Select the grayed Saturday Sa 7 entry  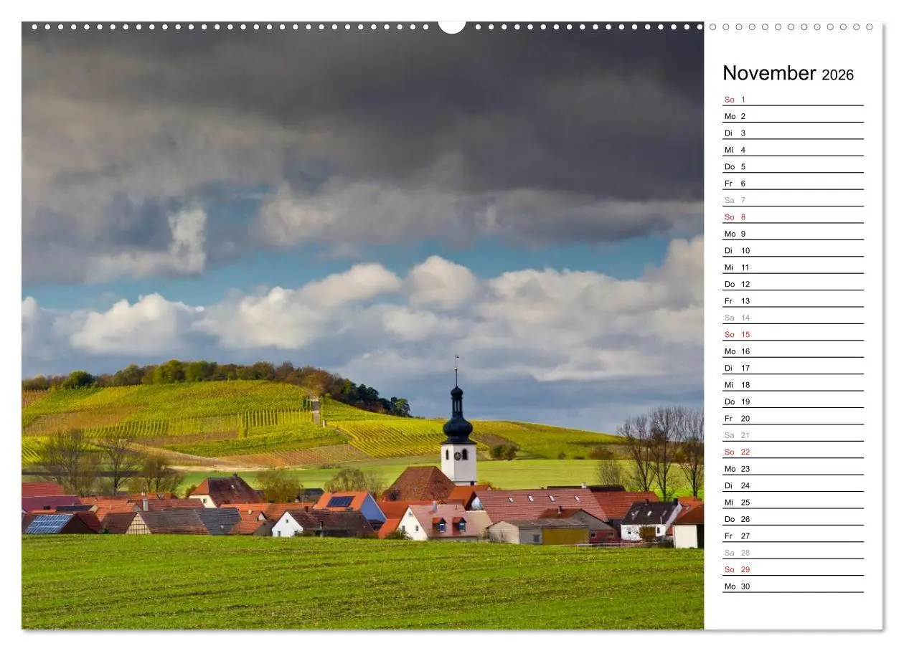[x=735, y=199]
